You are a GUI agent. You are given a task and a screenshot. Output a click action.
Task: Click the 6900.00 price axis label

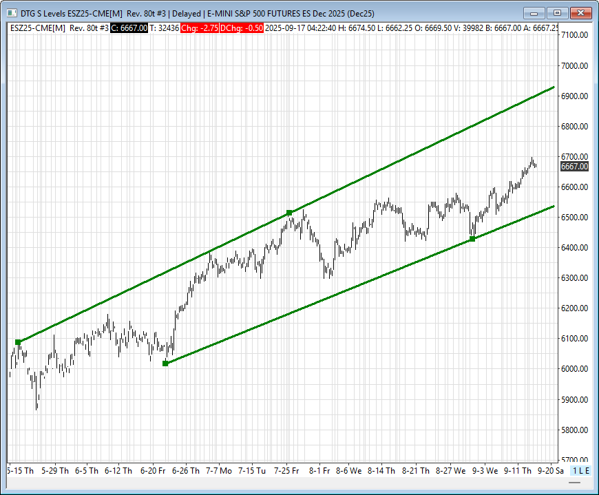coord(574,96)
